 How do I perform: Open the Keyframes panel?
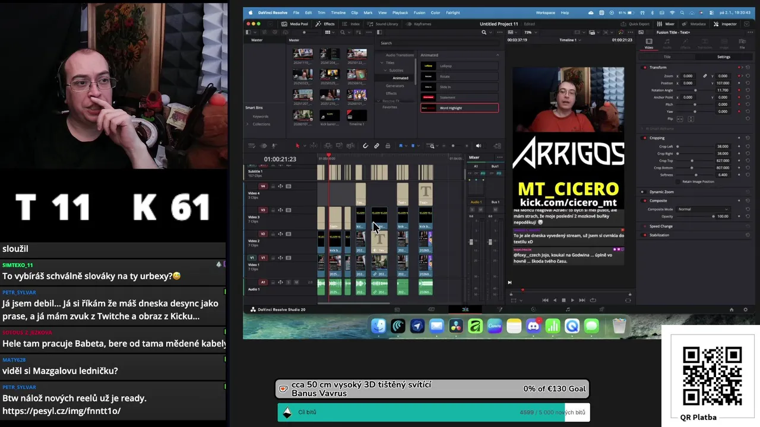[418, 24]
